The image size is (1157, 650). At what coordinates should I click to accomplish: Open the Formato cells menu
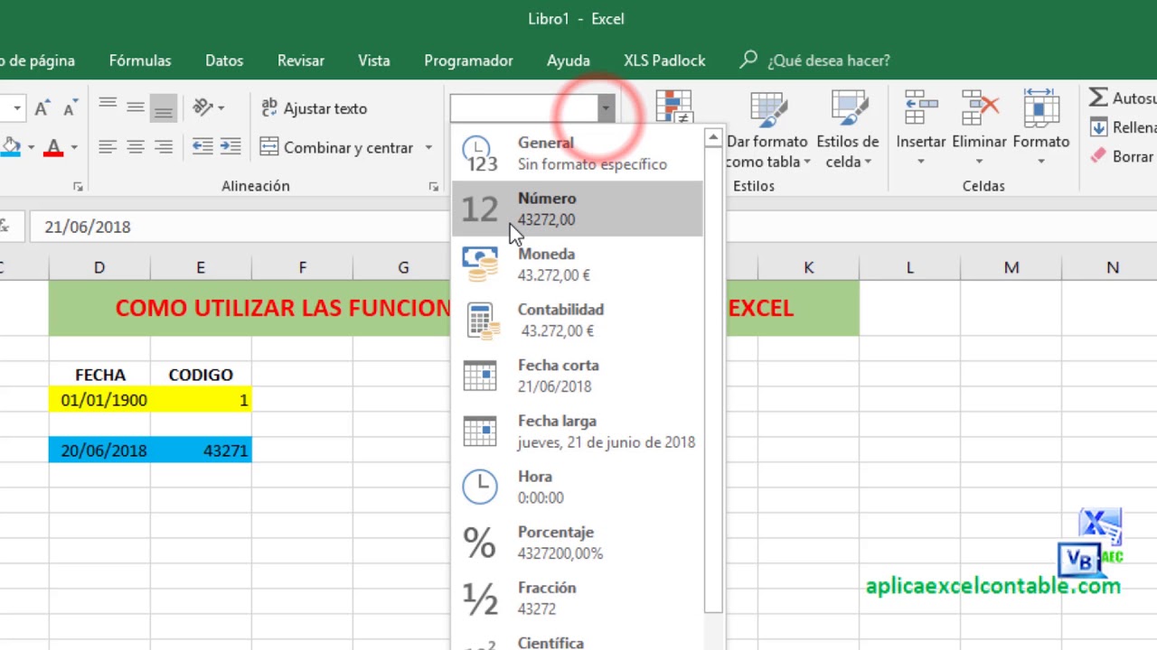pos(1041,130)
